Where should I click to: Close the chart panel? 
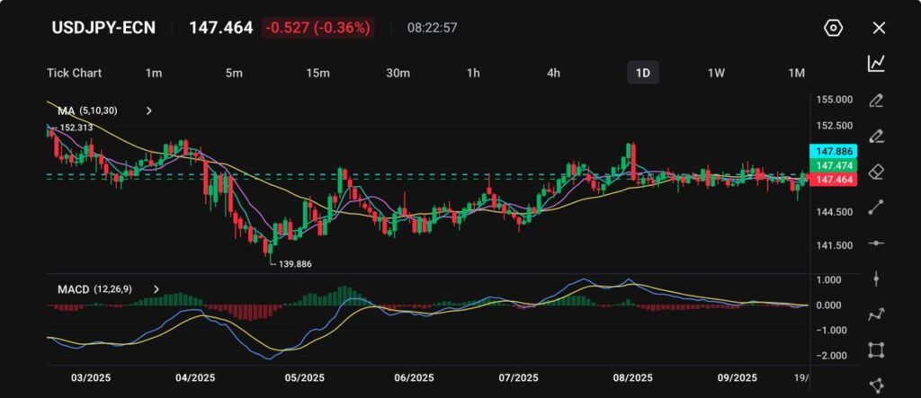pos(879,28)
